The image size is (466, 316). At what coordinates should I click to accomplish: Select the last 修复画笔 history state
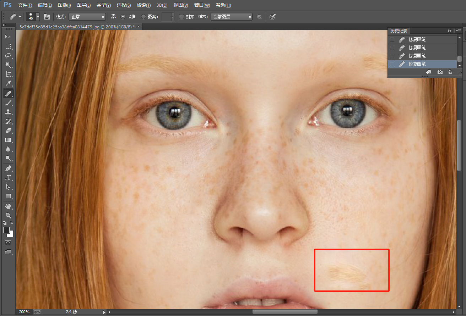(417, 64)
